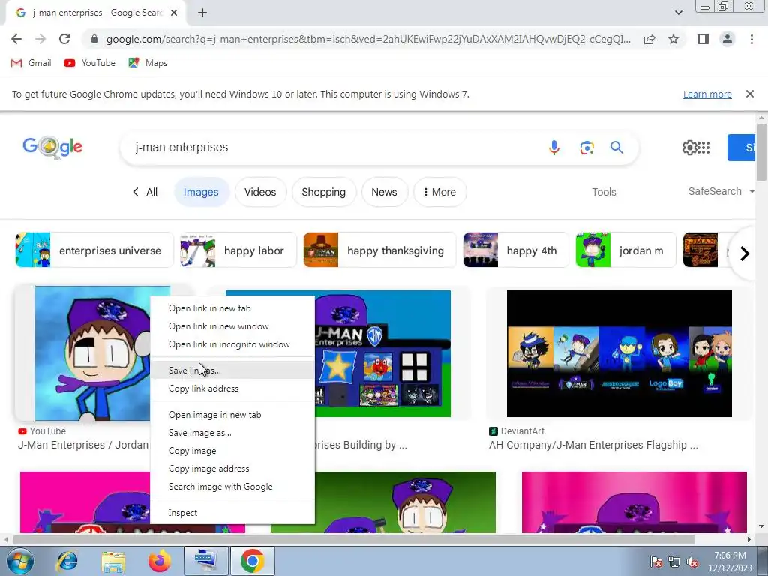Choose Copy image address
768x576 pixels.
pyautogui.click(x=232, y=469)
